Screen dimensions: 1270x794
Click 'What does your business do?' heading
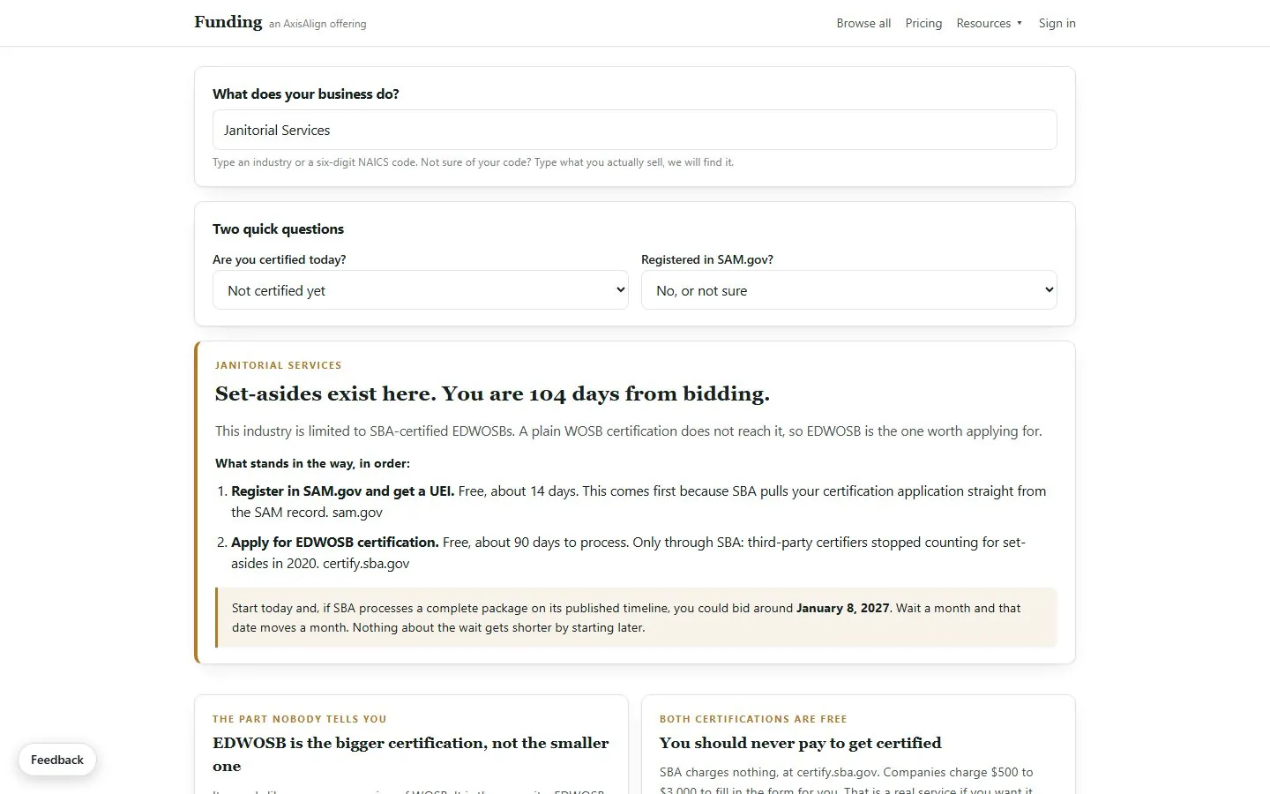305,94
